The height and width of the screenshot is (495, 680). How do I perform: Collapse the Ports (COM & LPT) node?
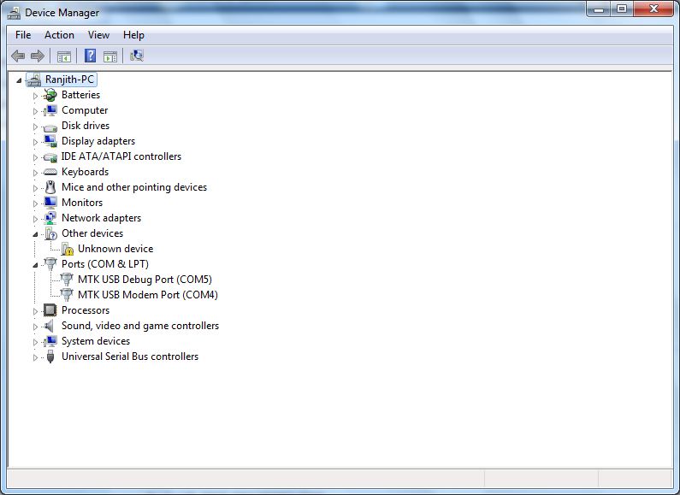pos(36,265)
